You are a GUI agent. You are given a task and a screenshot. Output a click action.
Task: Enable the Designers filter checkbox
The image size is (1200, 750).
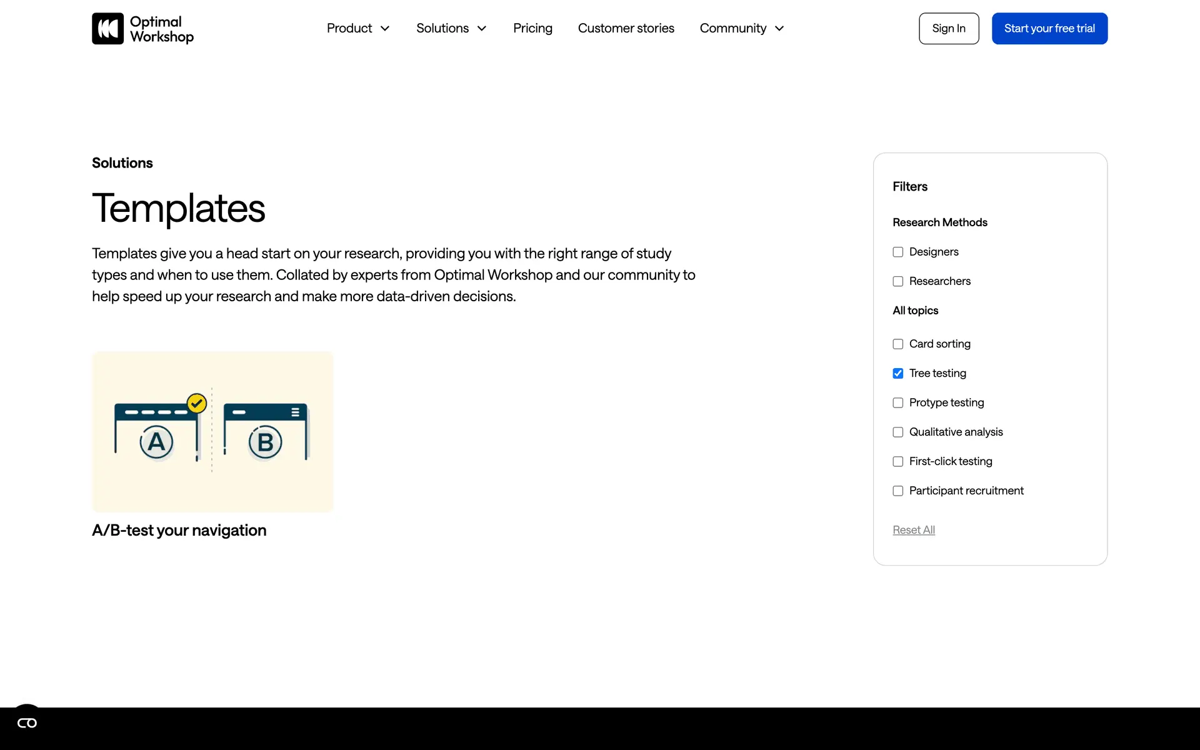[x=898, y=252]
